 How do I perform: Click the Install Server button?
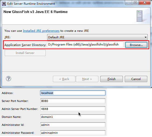(x=25, y=53)
